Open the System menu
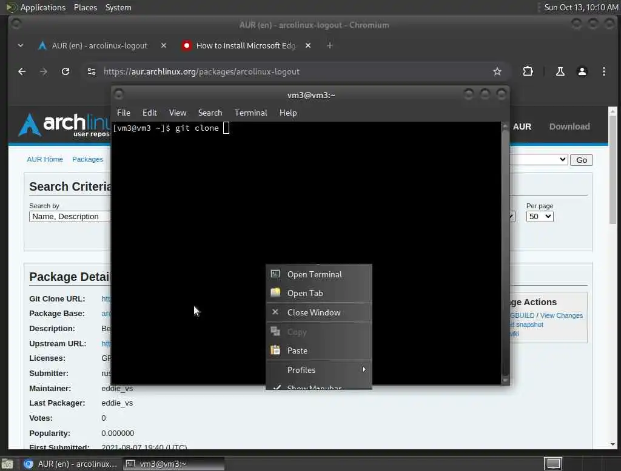Image resolution: width=621 pixels, height=471 pixels. tap(118, 7)
